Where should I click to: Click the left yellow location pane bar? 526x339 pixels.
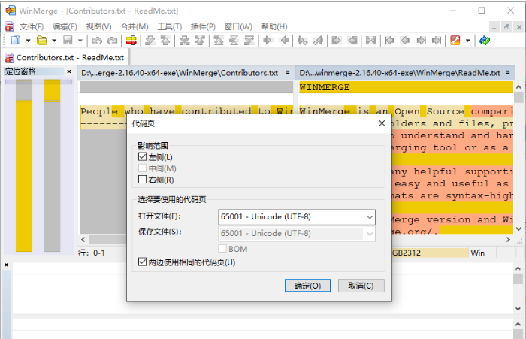23,176
